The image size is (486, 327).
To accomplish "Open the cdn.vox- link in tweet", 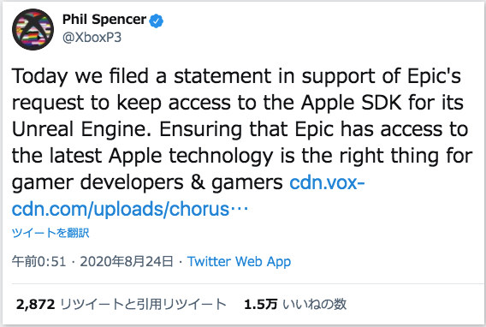I will point(327,182).
